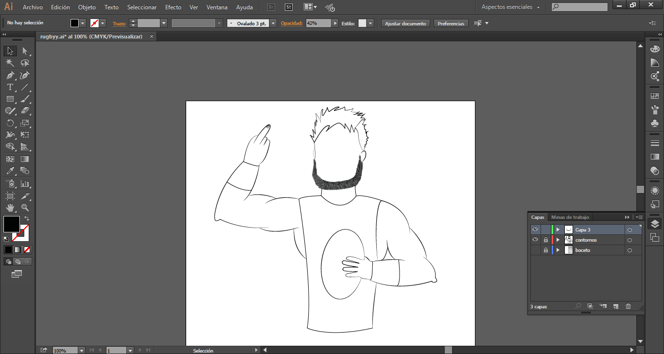Pick the Zoom magnifier tool
The image size is (664, 354).
pos(25,208)
